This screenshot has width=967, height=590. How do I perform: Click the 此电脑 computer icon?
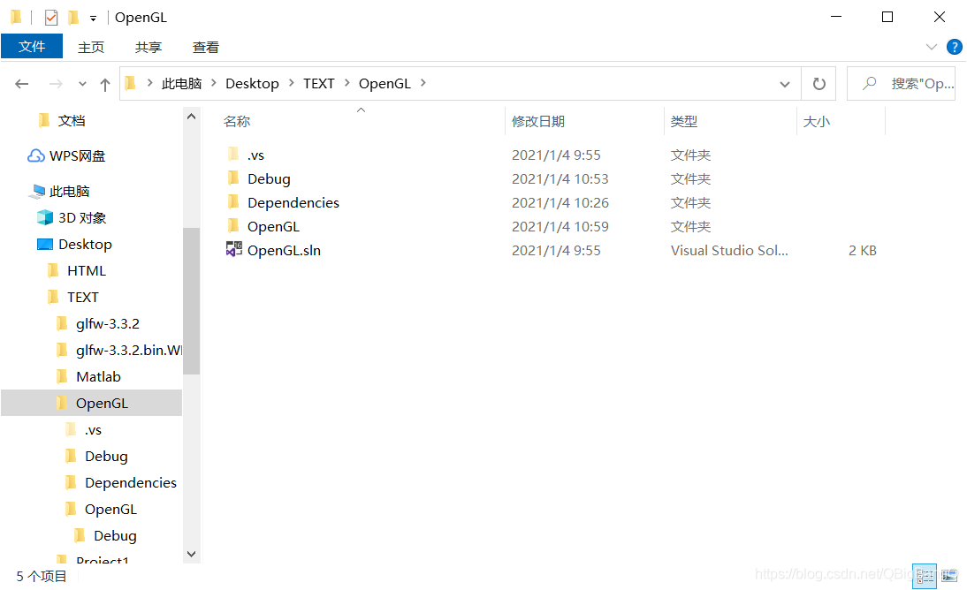(x=36, y=191)
